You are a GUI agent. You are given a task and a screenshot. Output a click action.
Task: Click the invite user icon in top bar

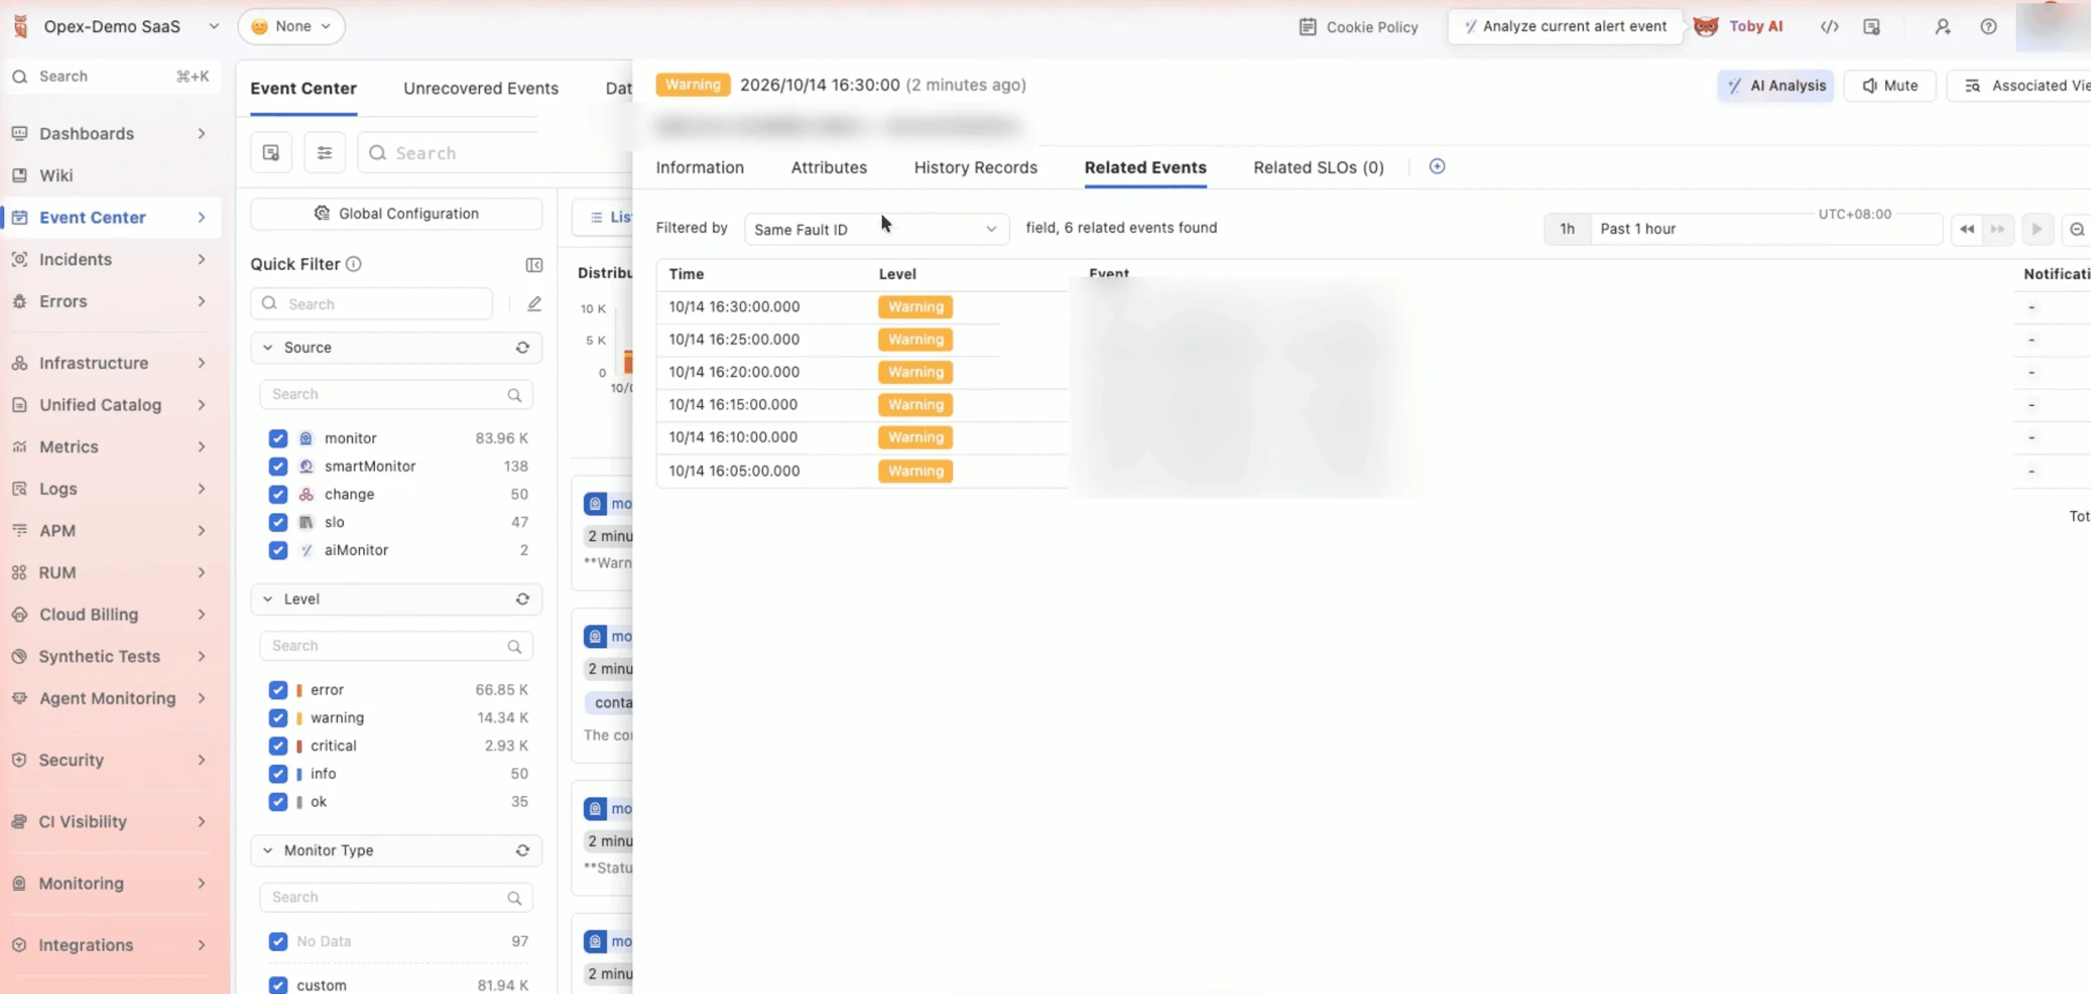(x=1943, y=27)
